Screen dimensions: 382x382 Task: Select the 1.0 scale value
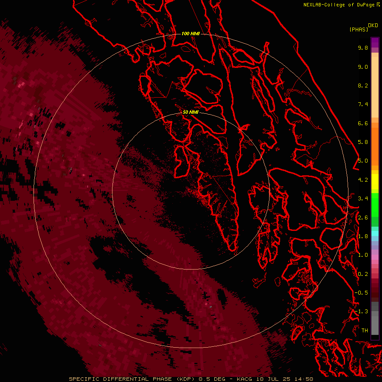pyautogui.click(x=363, y=255)
